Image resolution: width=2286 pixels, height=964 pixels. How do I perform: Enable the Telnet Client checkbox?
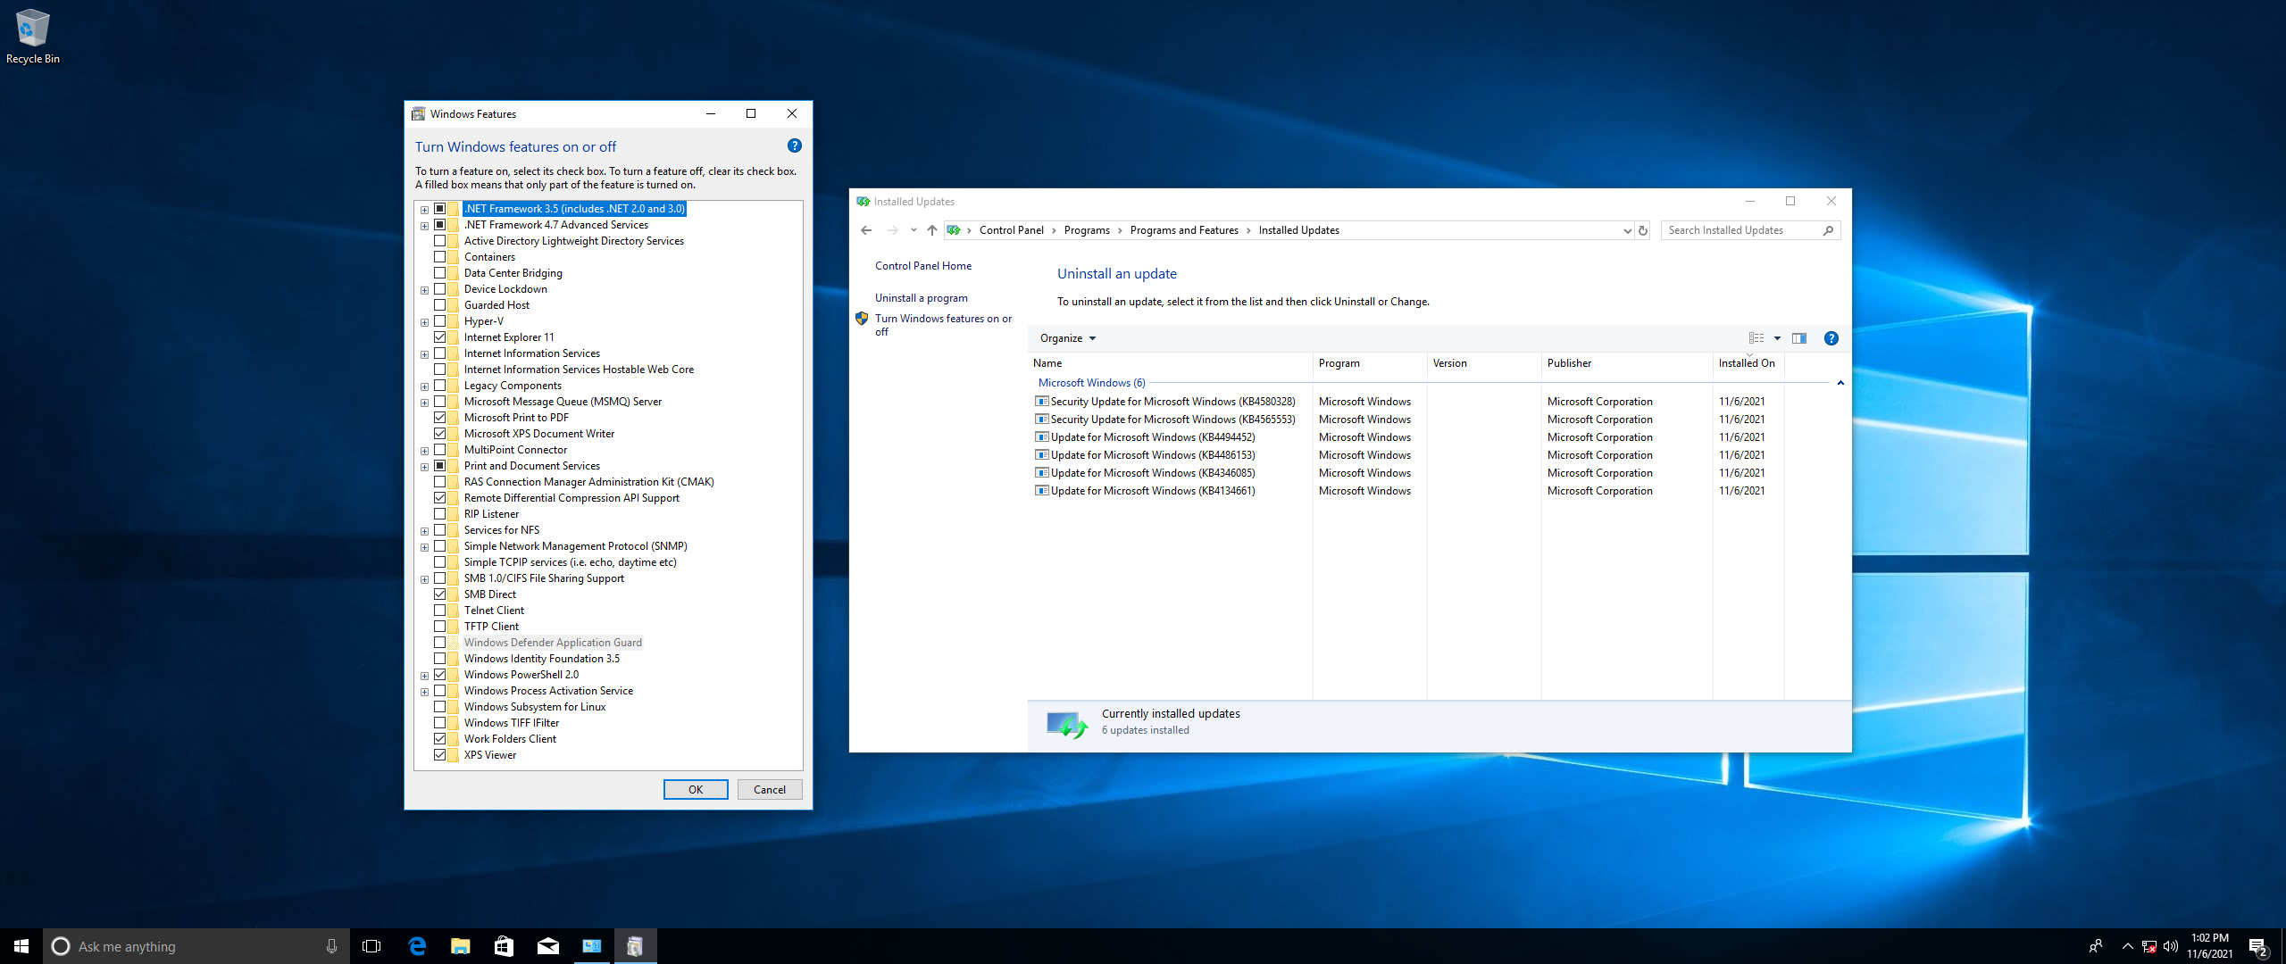pyautogui.click(x=440, y=611)
